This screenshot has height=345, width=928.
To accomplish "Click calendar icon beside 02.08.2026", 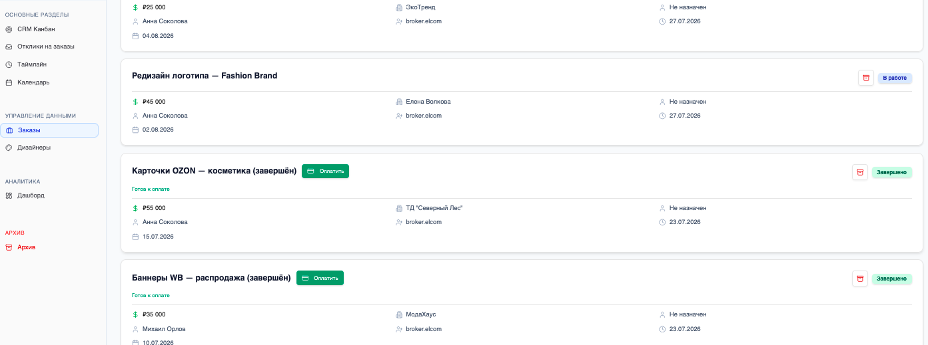I will [135, 130].
